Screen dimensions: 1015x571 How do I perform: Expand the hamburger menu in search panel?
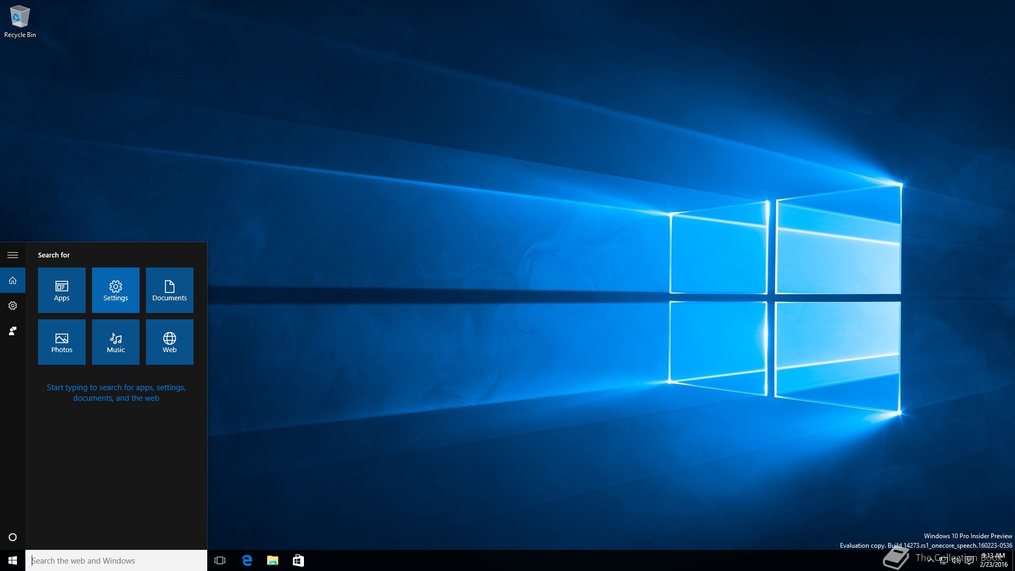[x=13, y=255]
